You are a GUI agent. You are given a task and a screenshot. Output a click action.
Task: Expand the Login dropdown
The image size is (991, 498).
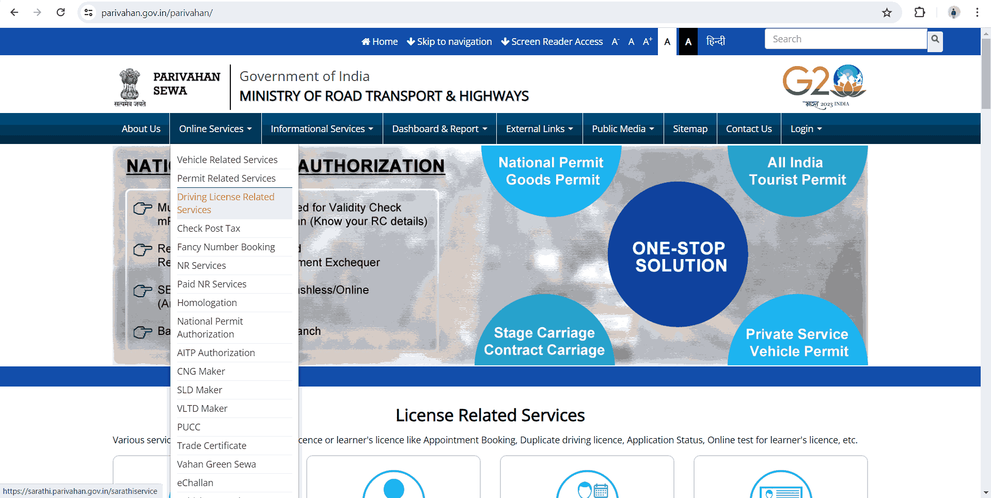click(806, 128)
